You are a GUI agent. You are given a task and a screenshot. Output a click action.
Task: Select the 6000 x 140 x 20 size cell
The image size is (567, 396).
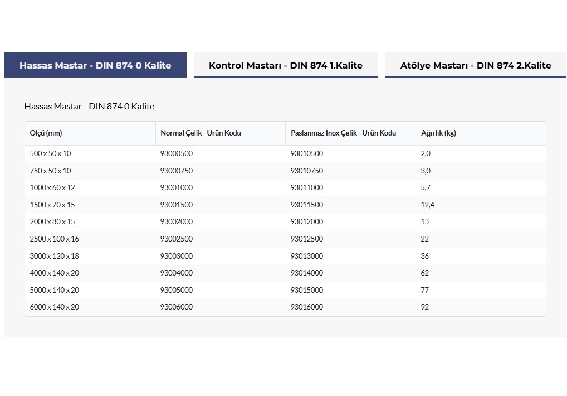tap(54, 307)
